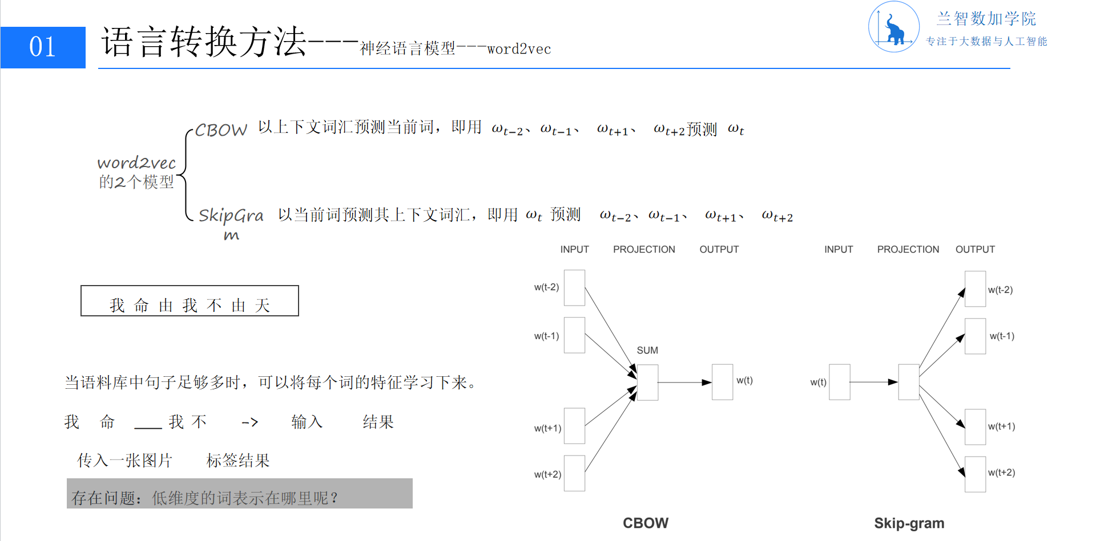Click the w(t-2) input box in CBOW diagram
1100x541 pixels.
click(574, 288)
